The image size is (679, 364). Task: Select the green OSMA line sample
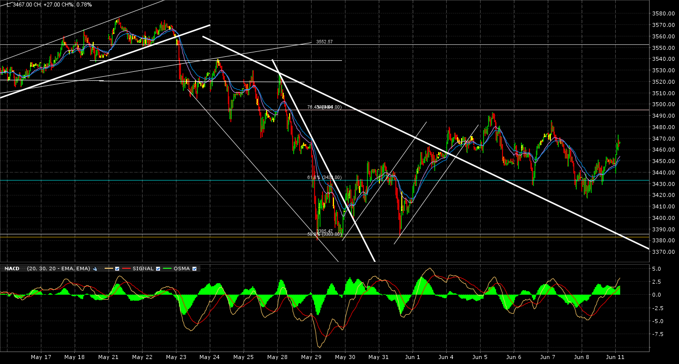click(x=167, y=268)
